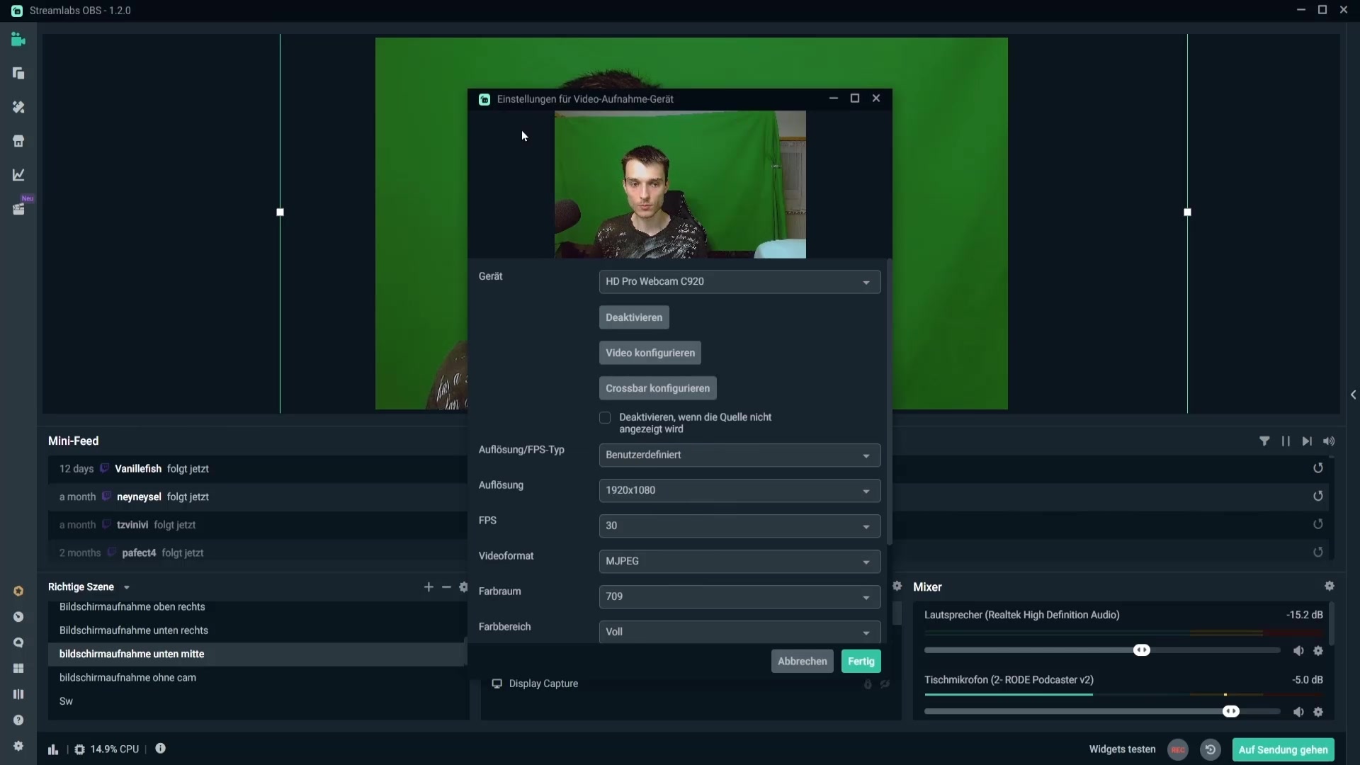Adjust the Lautsprecher volume slider handle
This screenshot has width=1360, height=765.
(1142, 650)
